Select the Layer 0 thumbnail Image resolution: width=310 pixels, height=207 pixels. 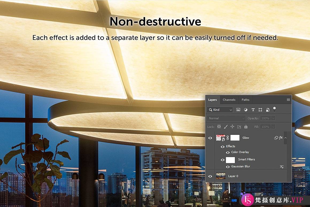click(x=220, y=176)
